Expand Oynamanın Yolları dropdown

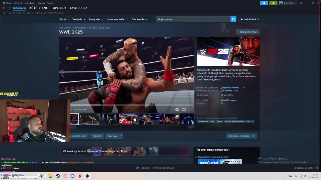[x=117, y=19]
